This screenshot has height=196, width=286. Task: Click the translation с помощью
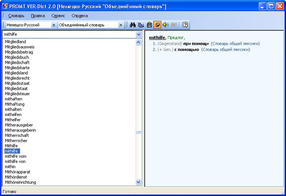(x=186, y=49)
